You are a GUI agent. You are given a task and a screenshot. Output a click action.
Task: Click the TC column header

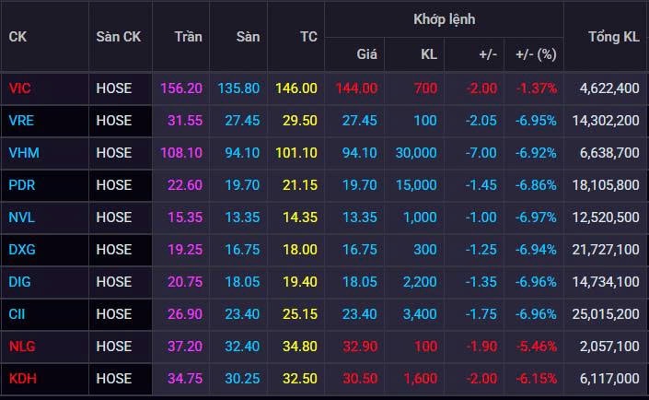pyautogui.click(x=308, y=37)
